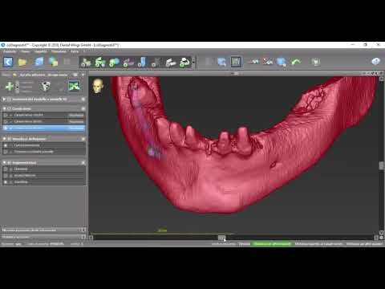Click the 3D skull icon in left panel
385x289 pixels.
46,87
